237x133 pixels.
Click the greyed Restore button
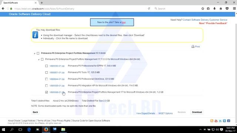(181, 112)
